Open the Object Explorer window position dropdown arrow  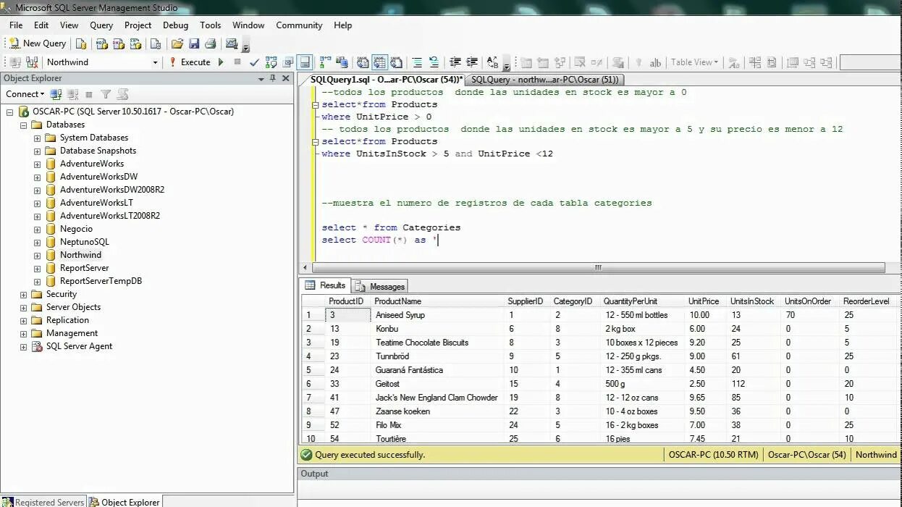tap(261, 78)
